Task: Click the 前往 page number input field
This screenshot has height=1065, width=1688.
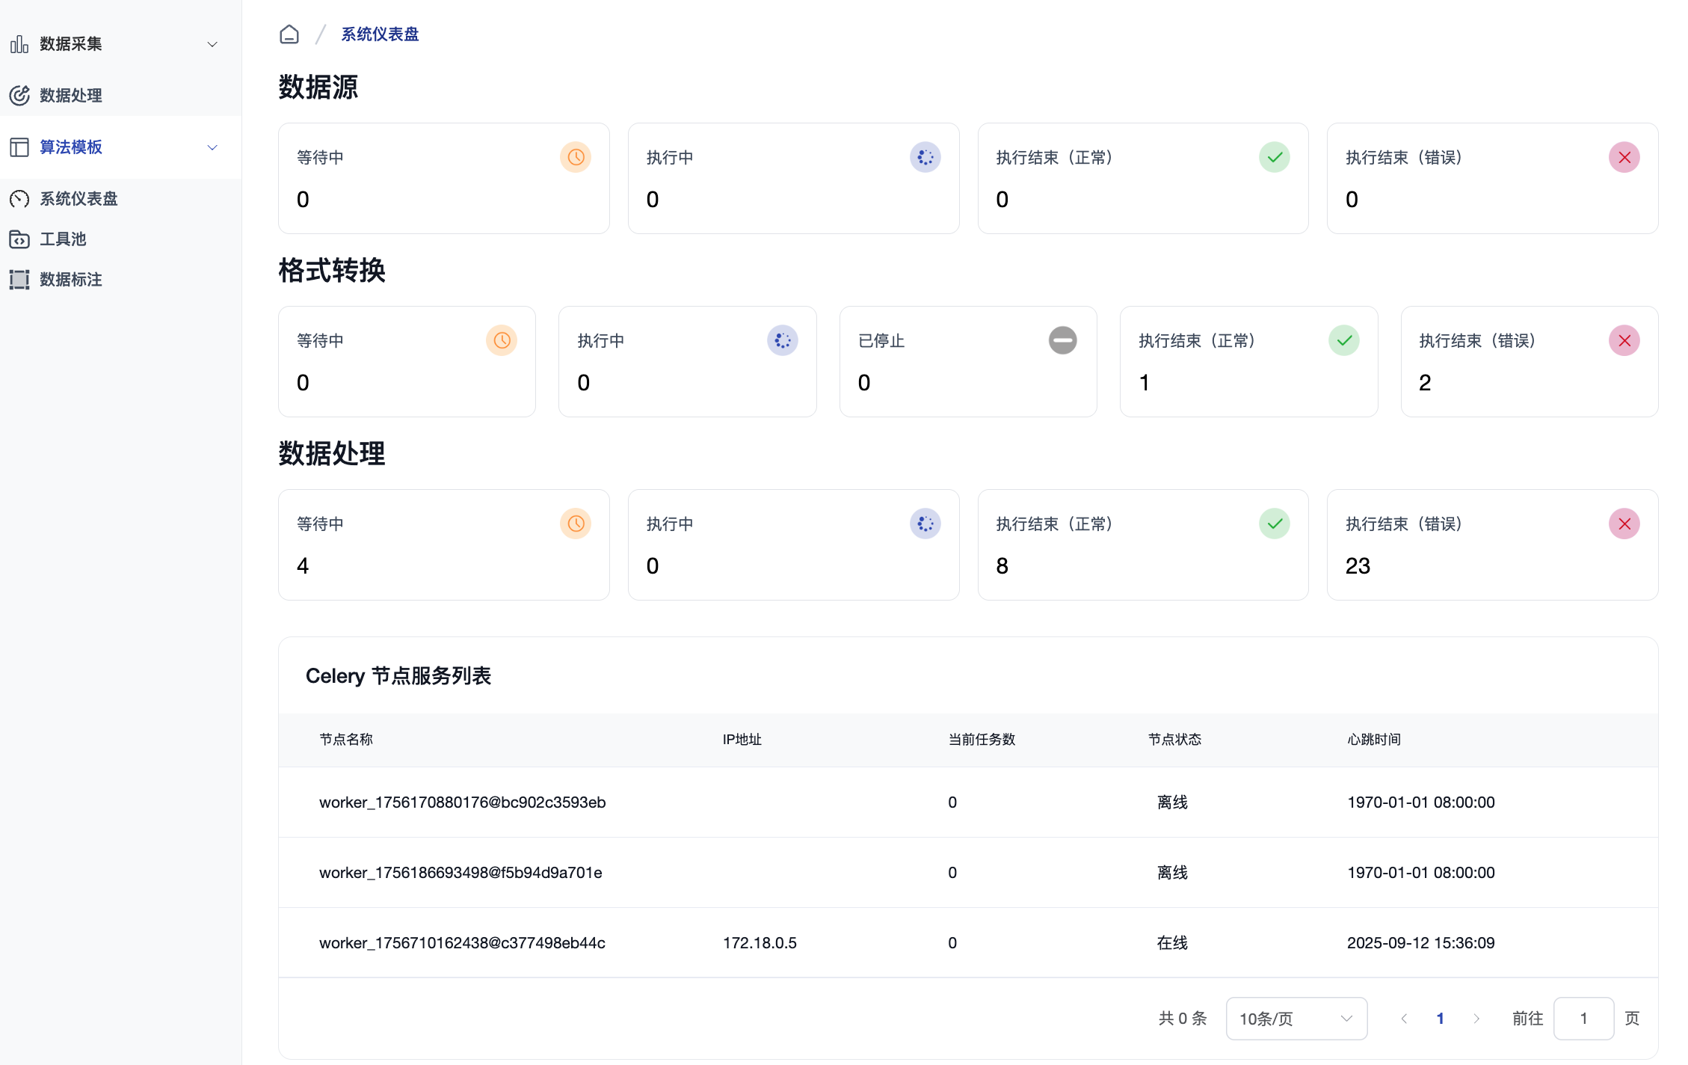Action: (x=1583, y=1018)
